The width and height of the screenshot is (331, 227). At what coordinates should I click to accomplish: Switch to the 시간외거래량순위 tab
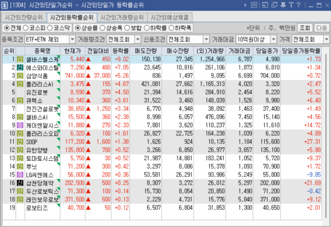[122, 17]
